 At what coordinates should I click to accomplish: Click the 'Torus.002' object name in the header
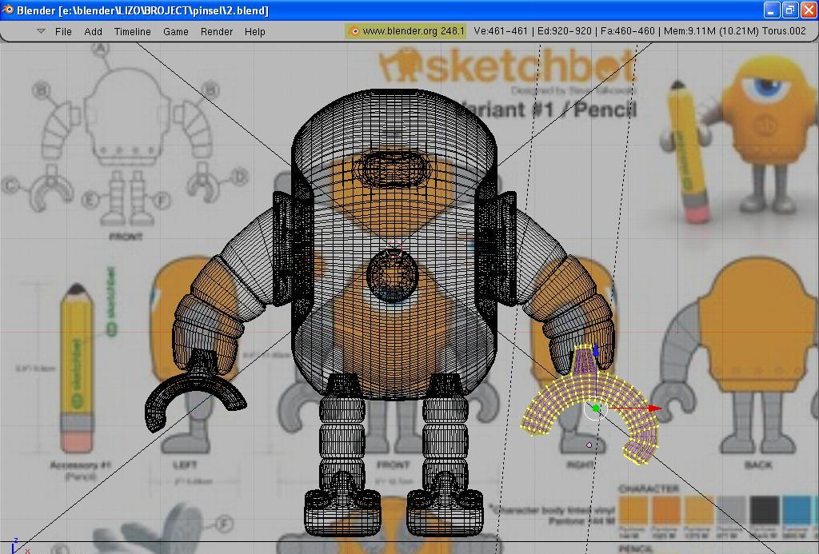(784, 31)
